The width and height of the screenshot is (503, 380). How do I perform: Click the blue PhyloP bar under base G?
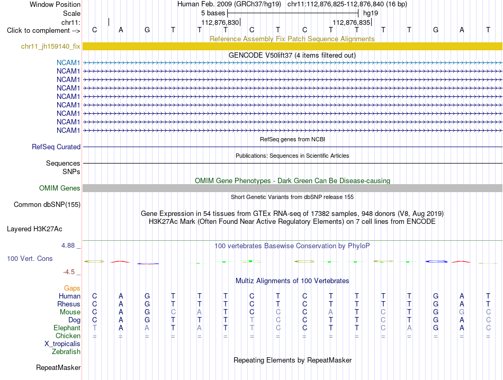click(436, 261)
